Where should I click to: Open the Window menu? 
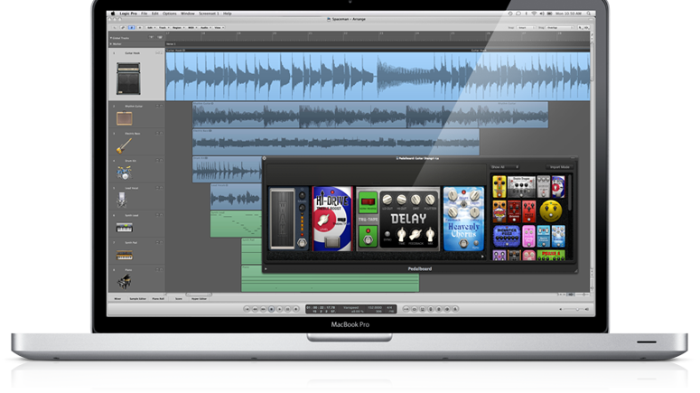click(x=188, y=14)
